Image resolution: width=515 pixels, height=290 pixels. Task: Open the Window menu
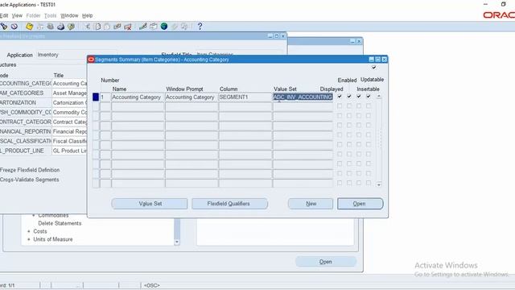[x=69, y=15]
